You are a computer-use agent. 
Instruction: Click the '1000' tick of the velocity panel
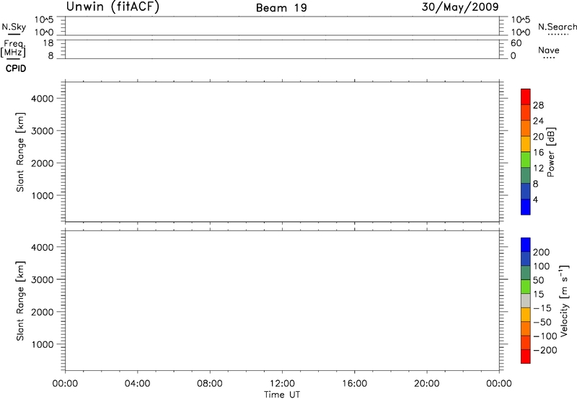43,344
